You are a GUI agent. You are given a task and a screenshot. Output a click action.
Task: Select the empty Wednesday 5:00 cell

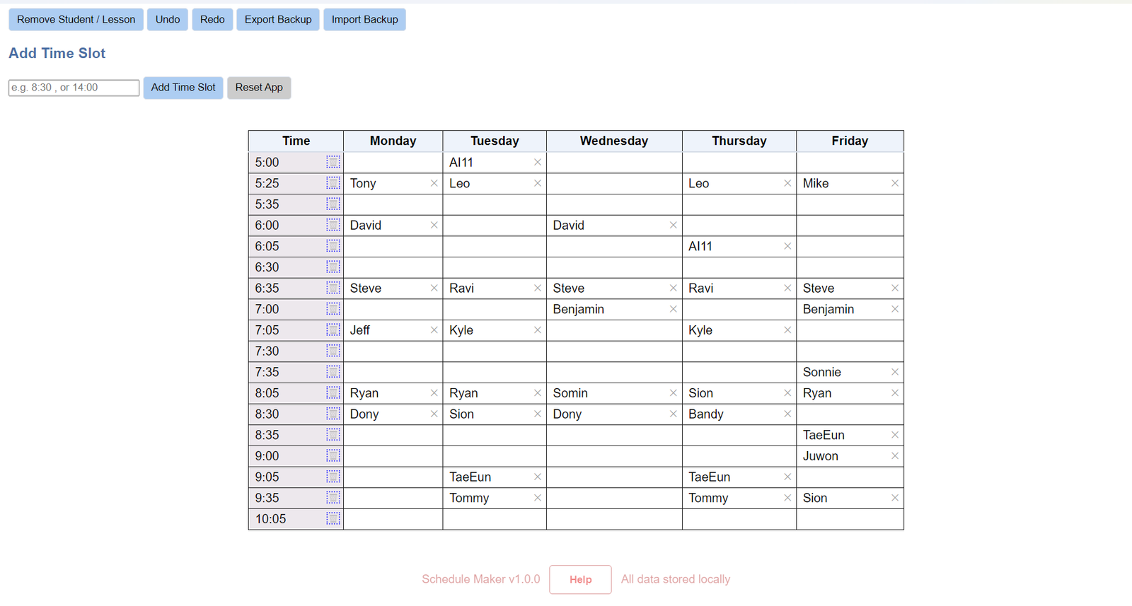pos(614,162)
